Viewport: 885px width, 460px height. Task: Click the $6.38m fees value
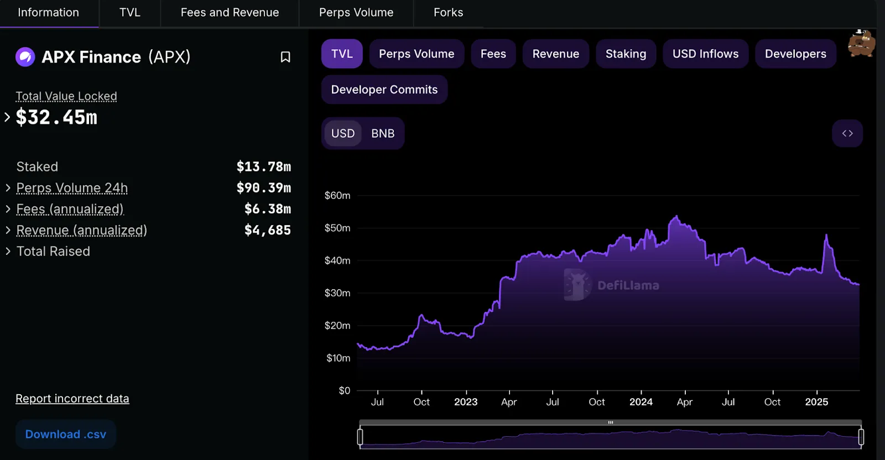(x=268, y=209)
